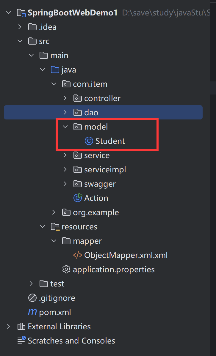This screenshot has width=216, height=356.
Task: Expand the org.example package
Action: [x=54, y=212]
